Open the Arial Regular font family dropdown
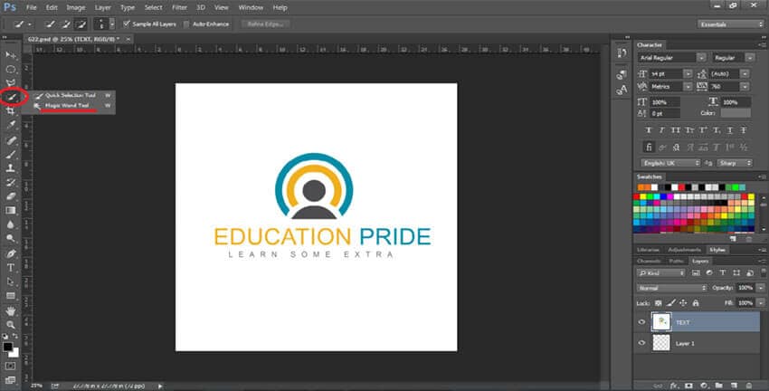This screenshot has width=769, height=391. pyautogui.click(x=701, y=58)
